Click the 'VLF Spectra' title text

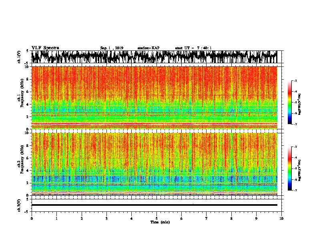click(x=45, y=48)
